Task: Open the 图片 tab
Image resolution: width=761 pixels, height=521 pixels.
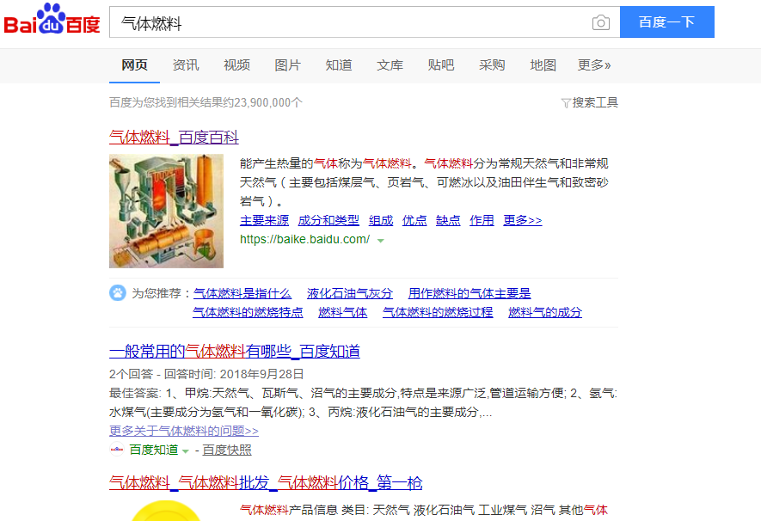Action: tap(288, 65)
